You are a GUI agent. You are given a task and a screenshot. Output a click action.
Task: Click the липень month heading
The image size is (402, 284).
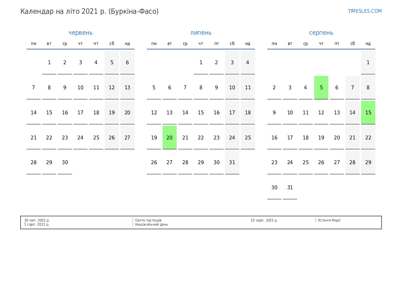(201, 33)
